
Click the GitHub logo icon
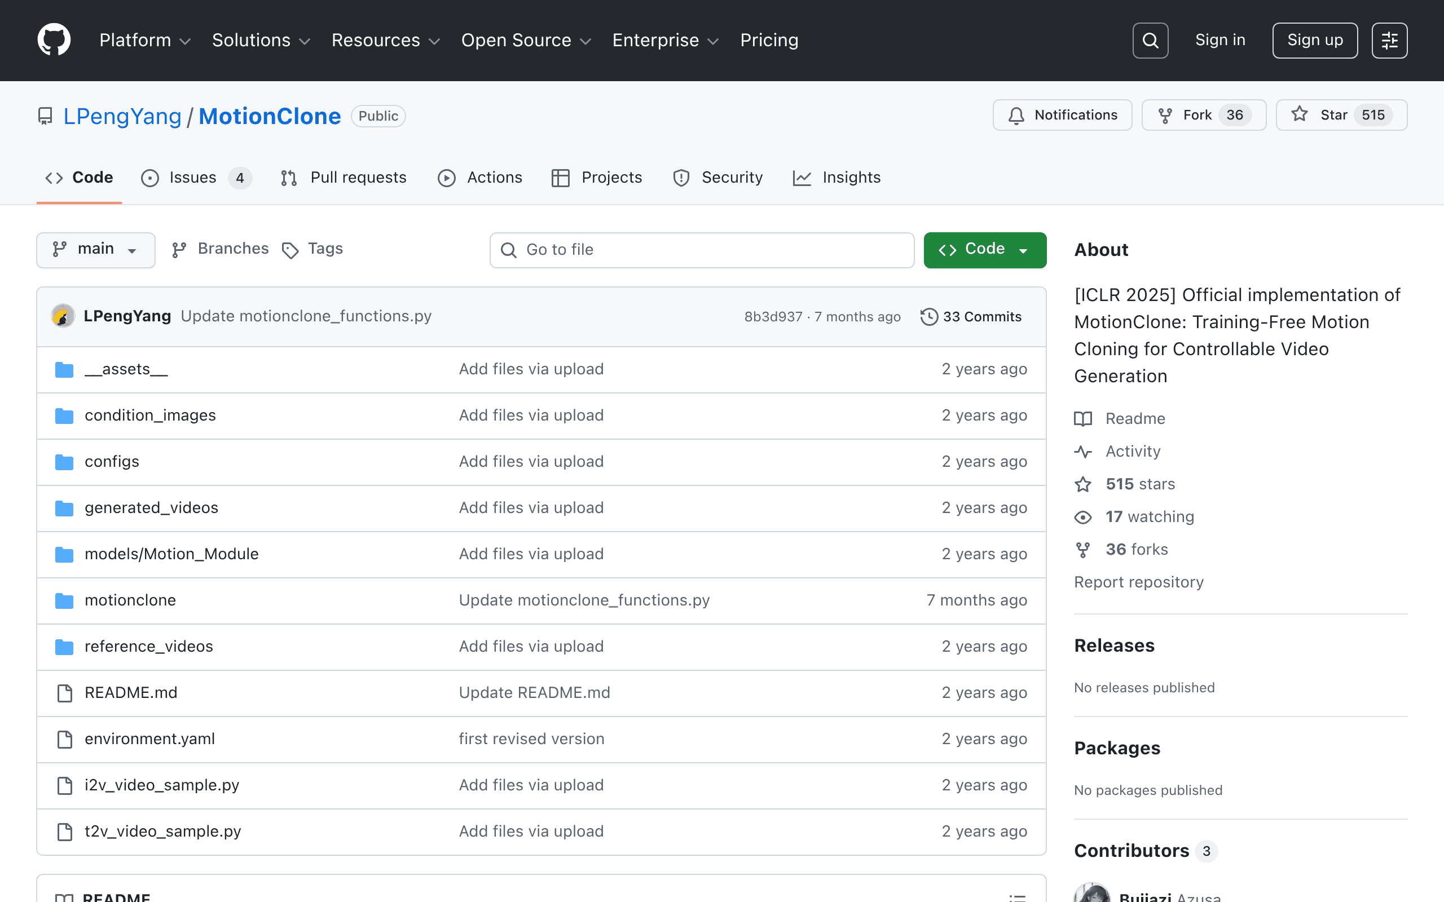(x=54, y=40)
